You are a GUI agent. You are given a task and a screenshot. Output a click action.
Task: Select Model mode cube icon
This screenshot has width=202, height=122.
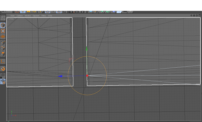3,25
